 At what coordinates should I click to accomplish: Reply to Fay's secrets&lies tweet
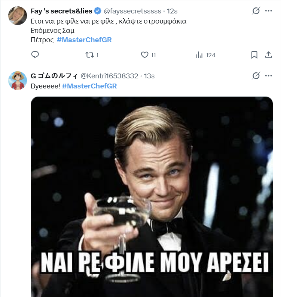35,55
